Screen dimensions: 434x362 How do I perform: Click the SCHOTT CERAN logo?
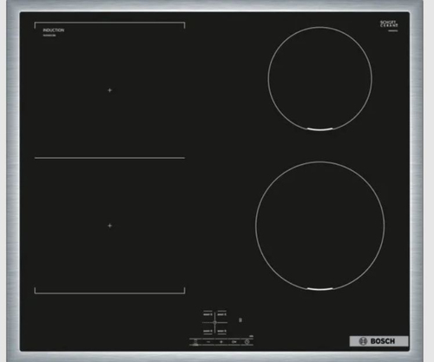(x=389, y=24)
